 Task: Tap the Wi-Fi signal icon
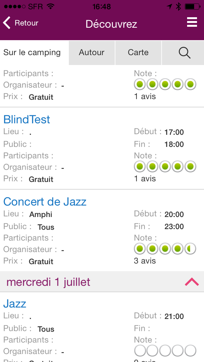click(x=50, y=6)
